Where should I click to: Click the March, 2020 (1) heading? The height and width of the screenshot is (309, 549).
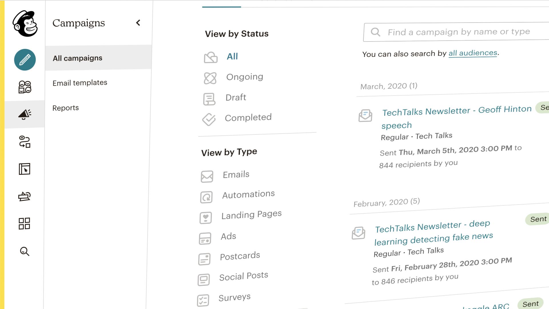[x=389, y=86]
